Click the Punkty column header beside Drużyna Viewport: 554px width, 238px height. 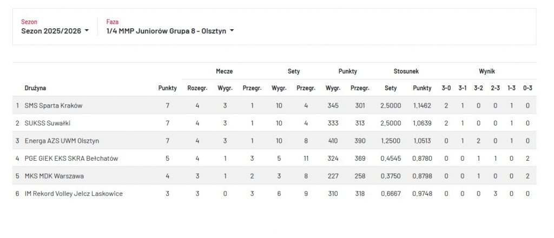(167, 88)
